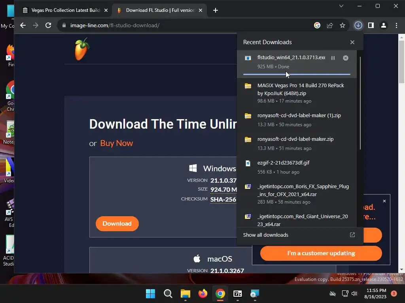This screenshot has height=303, width=405.
Task: Click the orange Windows Download button
Action: pyautogui.click(x=117, y=224)
